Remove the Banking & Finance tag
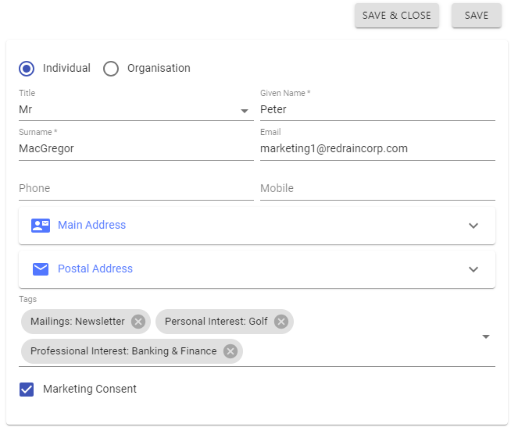 pos(230,351)
